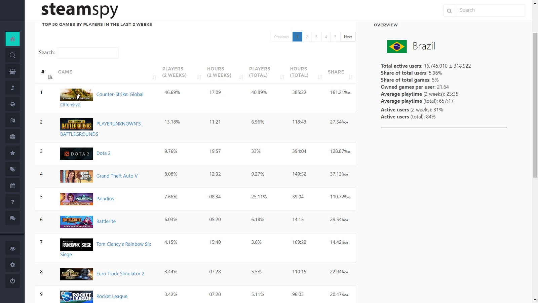Open the calendar icon in sidebar
This screenshot has width=538, height=303.
pos(12,186)
